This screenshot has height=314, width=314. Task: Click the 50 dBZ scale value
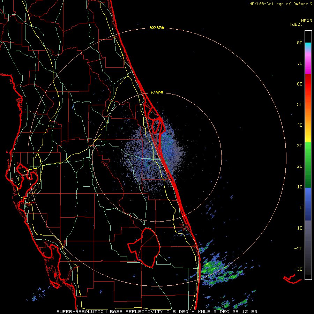pos(300,105)
